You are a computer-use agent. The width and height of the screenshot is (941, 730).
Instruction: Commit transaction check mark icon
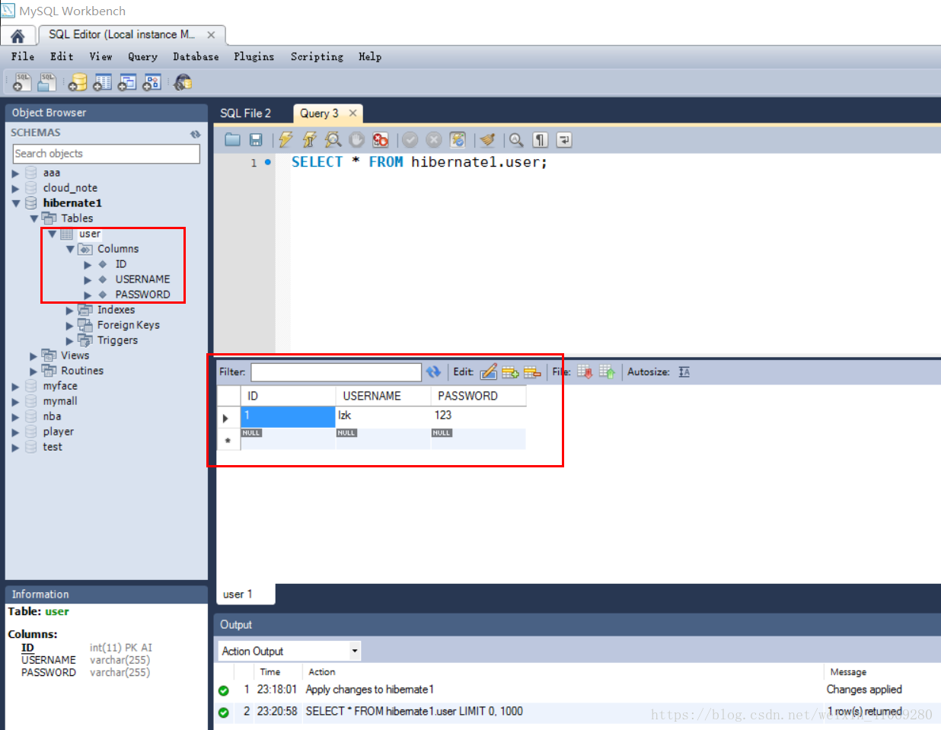pyautogui.click(x=410, y=139)
